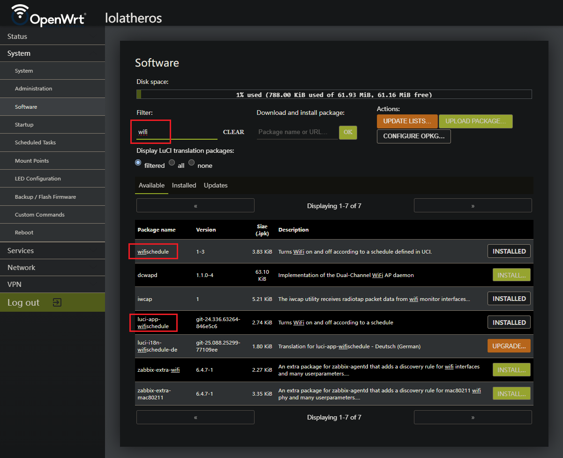The image size is (563, 458).
Task: Click INSTALLED button for luci-app-wifischedule
Action: coord(509,323)
